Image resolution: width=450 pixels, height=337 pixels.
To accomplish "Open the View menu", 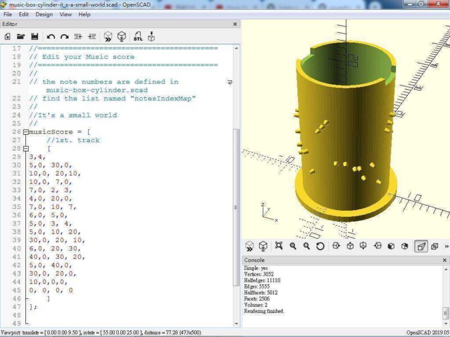I will [x=65, y=15].
